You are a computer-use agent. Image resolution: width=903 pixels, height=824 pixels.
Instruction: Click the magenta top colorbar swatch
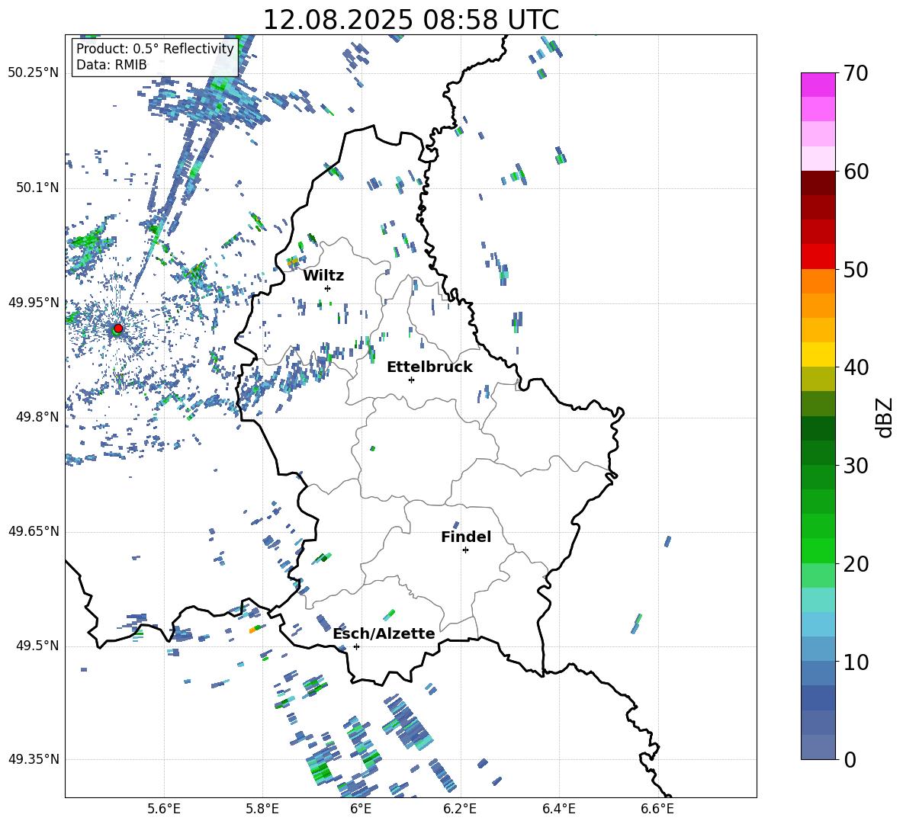(818, 85)
